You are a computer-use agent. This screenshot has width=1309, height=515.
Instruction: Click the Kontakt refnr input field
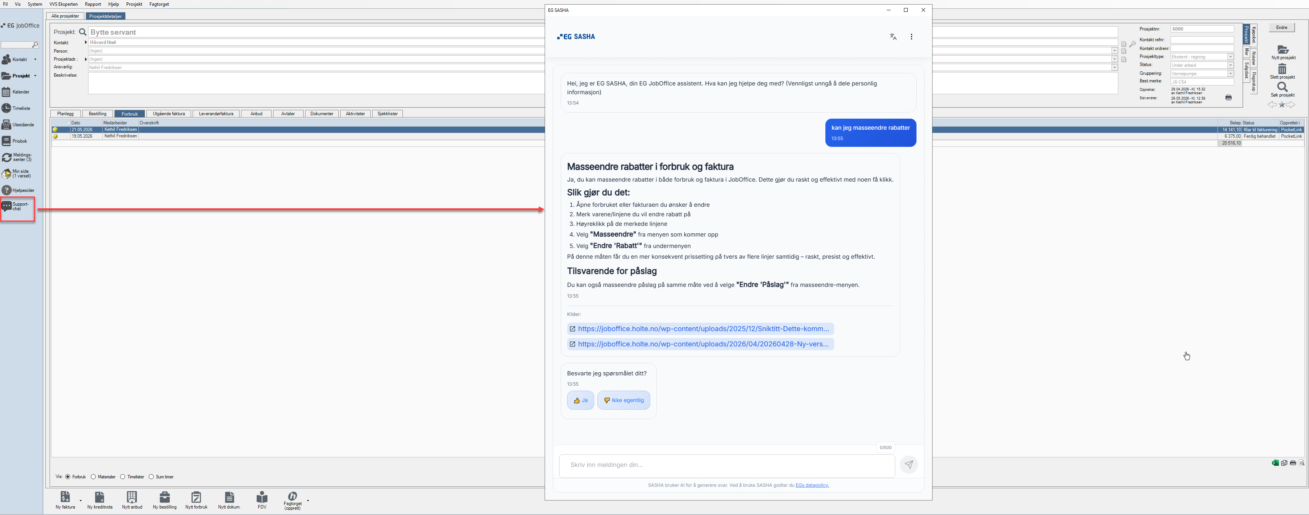pos(1202,40)
